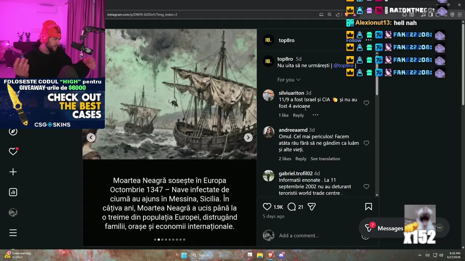Open more options on silviuariton's comment
Viewport: 465px width, 261px height.
pos(315,115)
